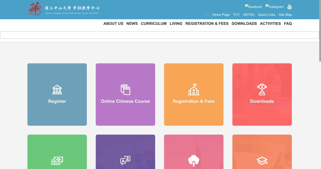Screen dimensions: 321x169
Task: Click the trophy icon on Downloads tile
Action: 262,90
